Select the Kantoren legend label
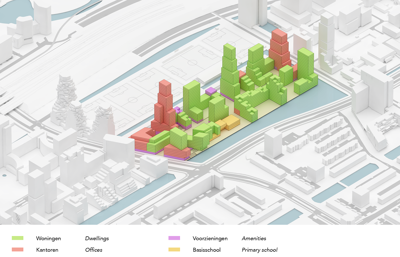This screenshot has height=257, width=400. [x=47, y=250]
